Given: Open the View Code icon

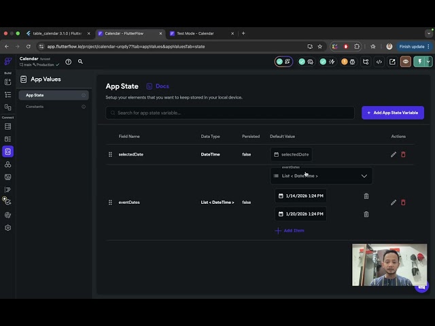Looking at the screenshot, I should point(379,62).
